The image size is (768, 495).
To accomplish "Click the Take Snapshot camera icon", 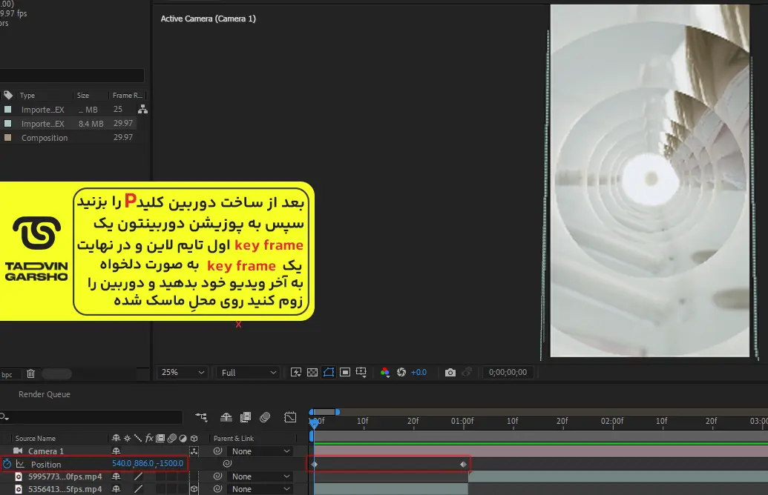I will pyautogui.click(x=450, y=373).
